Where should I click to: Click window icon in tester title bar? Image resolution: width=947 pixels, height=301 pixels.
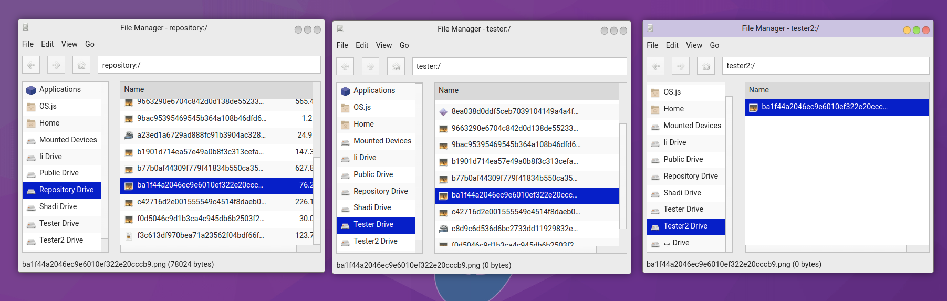pyautogui.click(x=340, y=29)
